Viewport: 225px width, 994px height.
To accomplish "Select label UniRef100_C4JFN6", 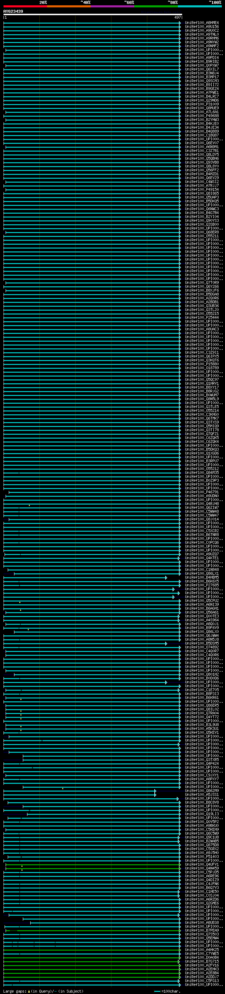I will tap(202, 884).
